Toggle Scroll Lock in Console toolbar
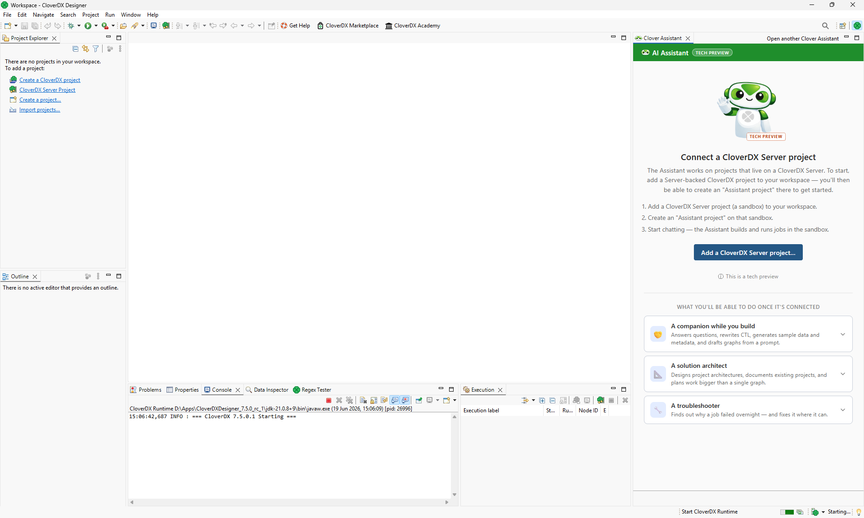This screenshot has width=864, height=518. pyautogui.click(x=373, y=400)
